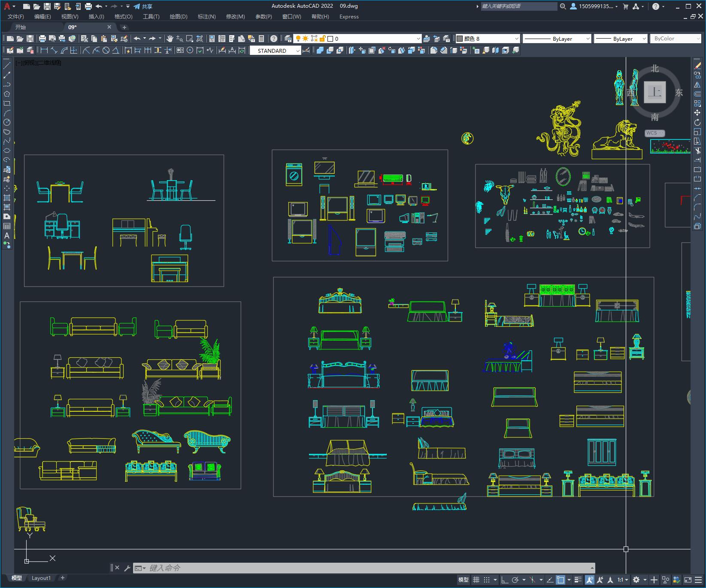Add a new layout with plus button
Viewport: 706px width, 588px height.
(63, 578)
